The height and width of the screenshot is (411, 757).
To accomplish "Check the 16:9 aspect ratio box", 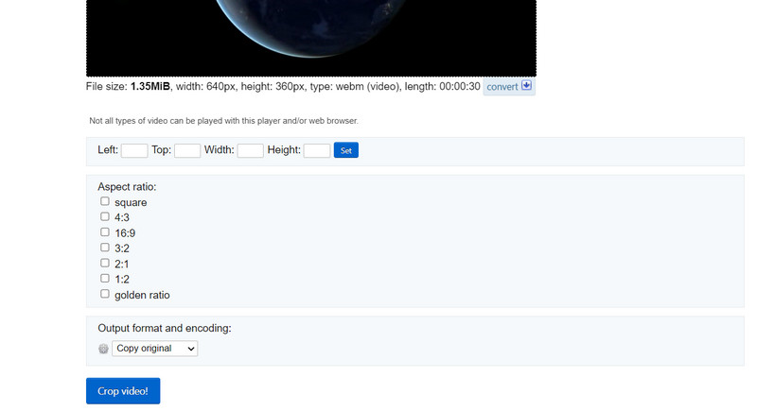I will (105, 231).
